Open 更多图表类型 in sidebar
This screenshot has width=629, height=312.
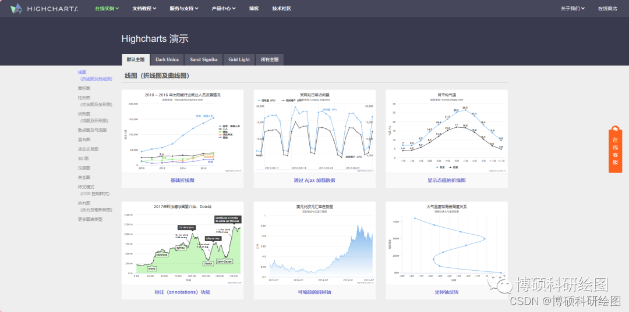tap(90, 219)
